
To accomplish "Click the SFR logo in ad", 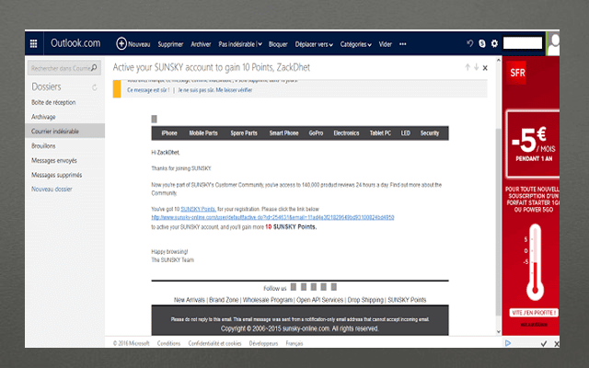I will coord(517,72).
